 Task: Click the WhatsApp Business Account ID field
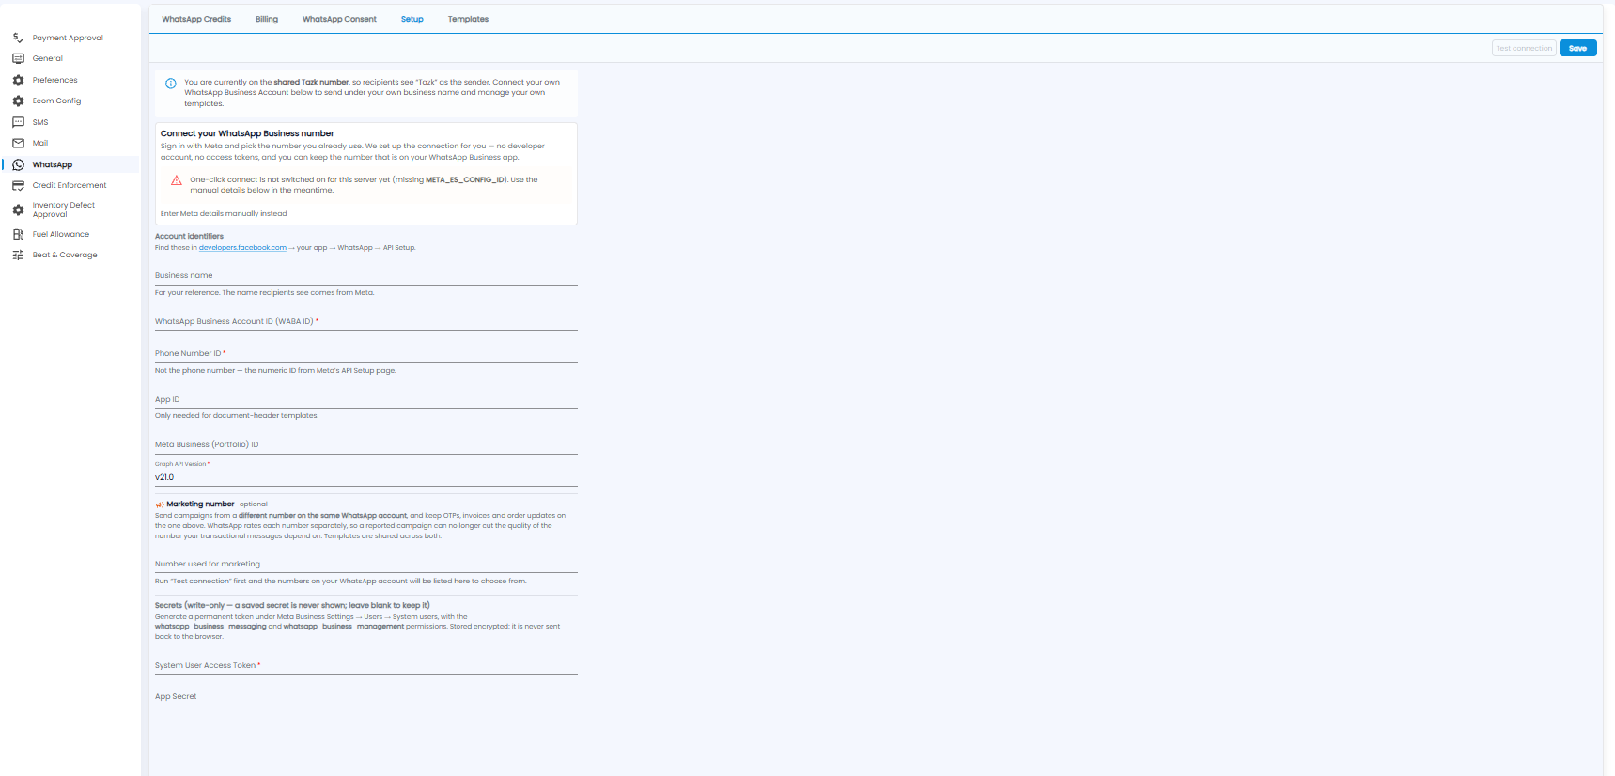click(x=366, y=321)
